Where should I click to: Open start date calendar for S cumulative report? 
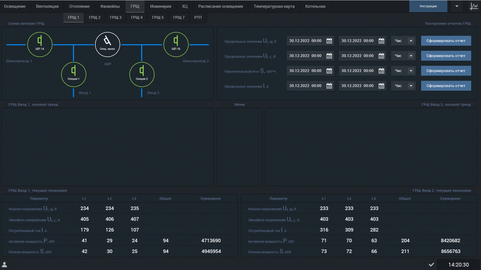(329, 71)
